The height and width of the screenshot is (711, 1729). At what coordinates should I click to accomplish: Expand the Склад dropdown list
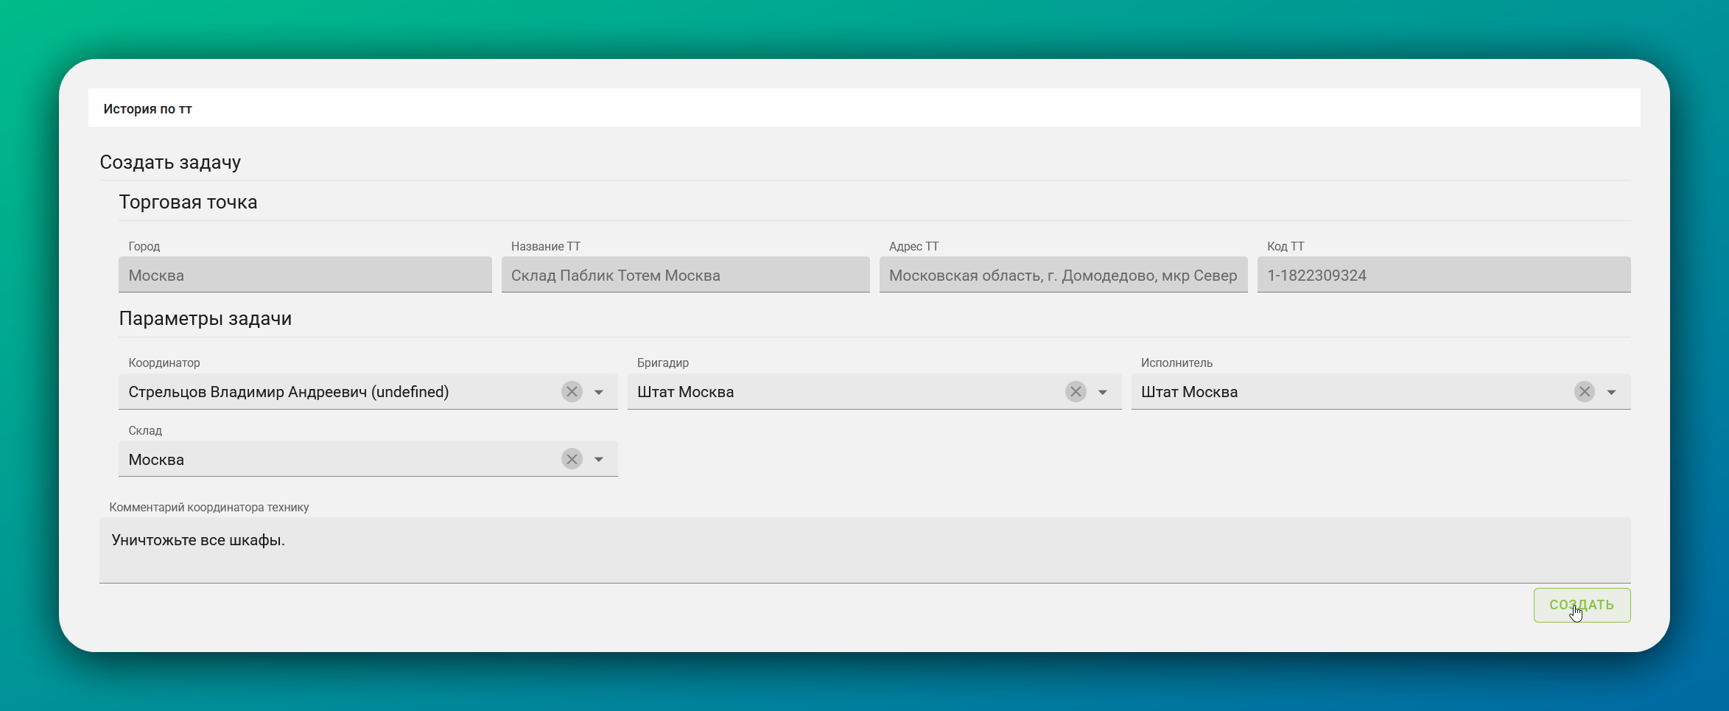(599, 460)
